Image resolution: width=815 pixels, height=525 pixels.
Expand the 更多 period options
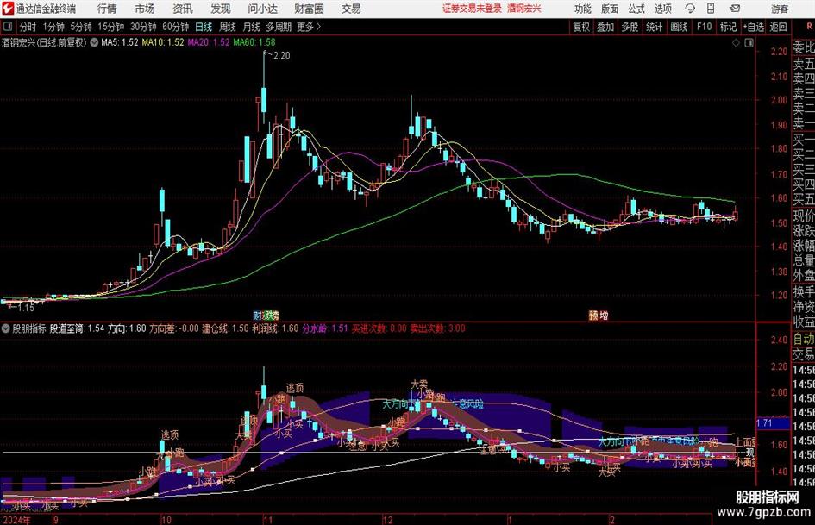[x=309, y=27]
